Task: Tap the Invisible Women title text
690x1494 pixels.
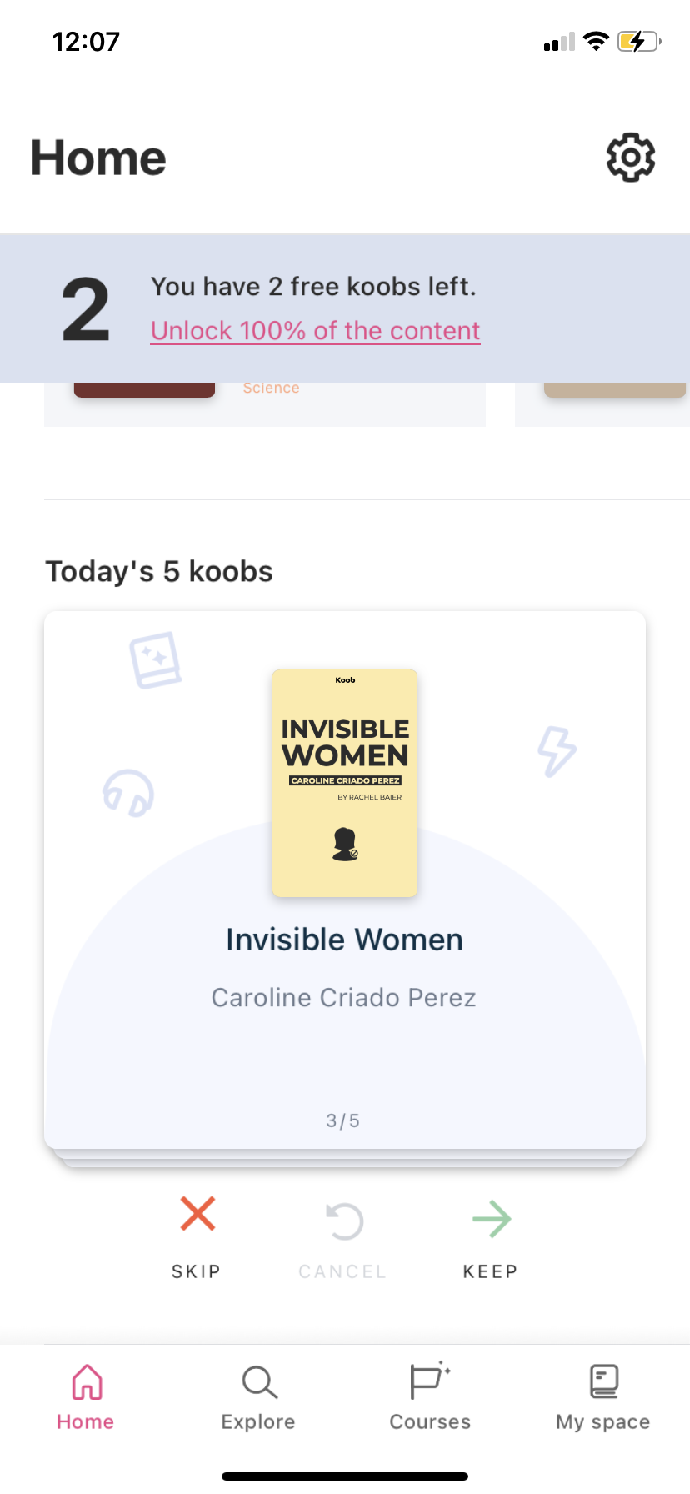Action: tap(344, 940)
